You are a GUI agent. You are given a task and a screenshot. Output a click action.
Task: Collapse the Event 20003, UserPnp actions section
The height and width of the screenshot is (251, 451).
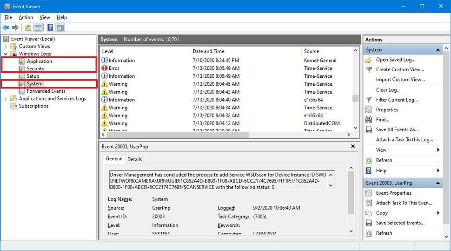(438, 183)
